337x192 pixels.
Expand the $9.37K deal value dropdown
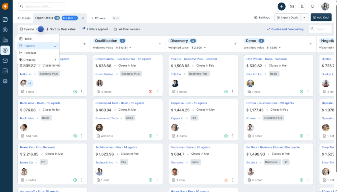[70, 18]
